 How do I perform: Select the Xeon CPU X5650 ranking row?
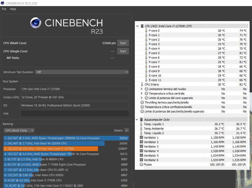tap(66, 175)
